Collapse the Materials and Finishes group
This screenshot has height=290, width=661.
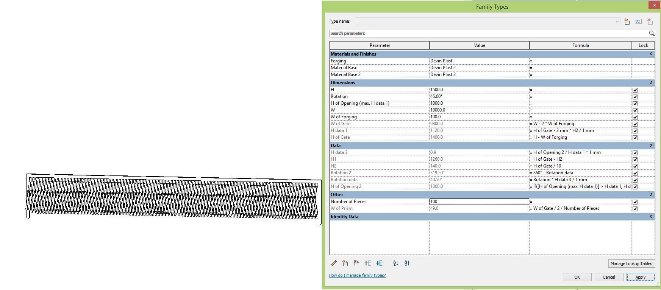click(x=651, y=54)
